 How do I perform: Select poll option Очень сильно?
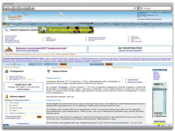tap(6, 103)
